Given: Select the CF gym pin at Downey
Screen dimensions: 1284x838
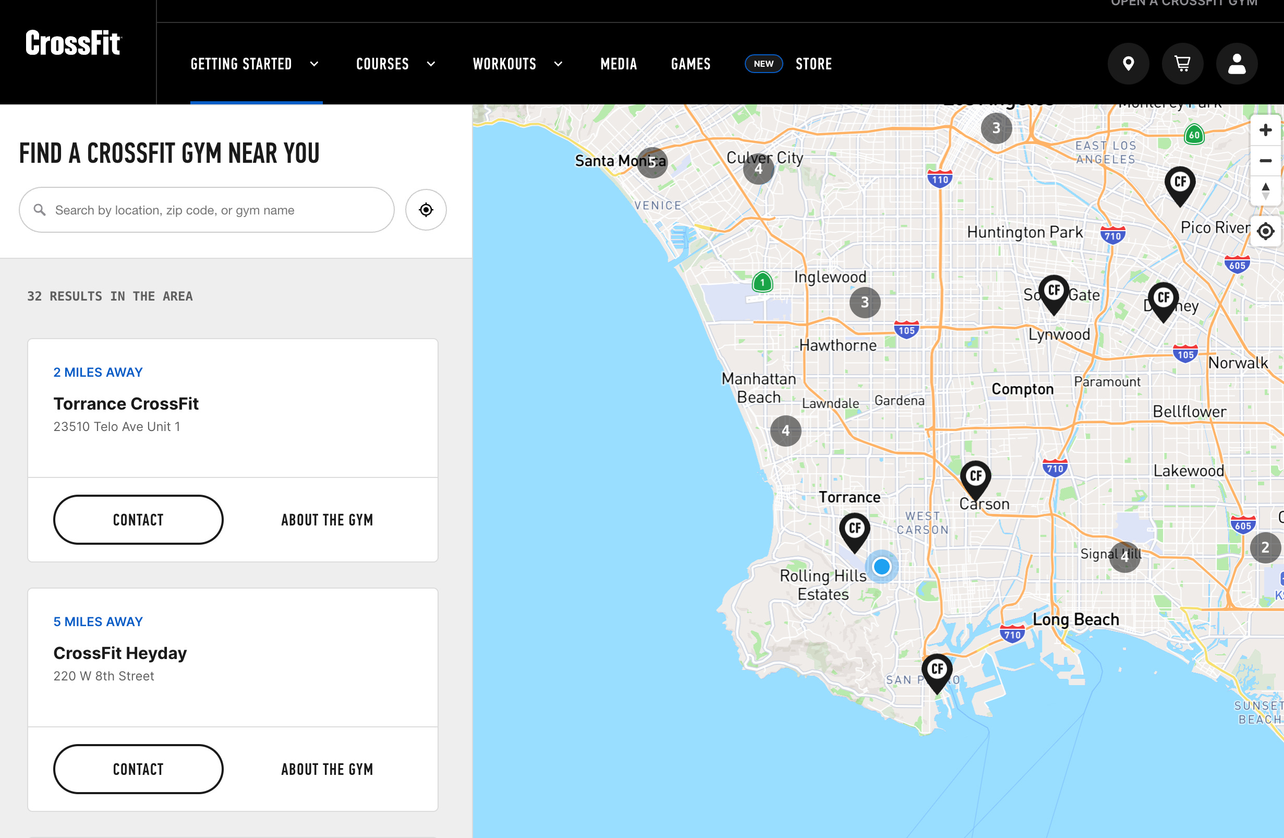Looking at the screenshot, I should click(x=1163, y=302).
